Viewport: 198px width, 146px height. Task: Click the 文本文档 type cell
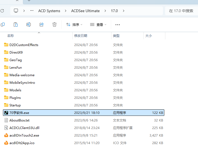[x=120, y=120]
